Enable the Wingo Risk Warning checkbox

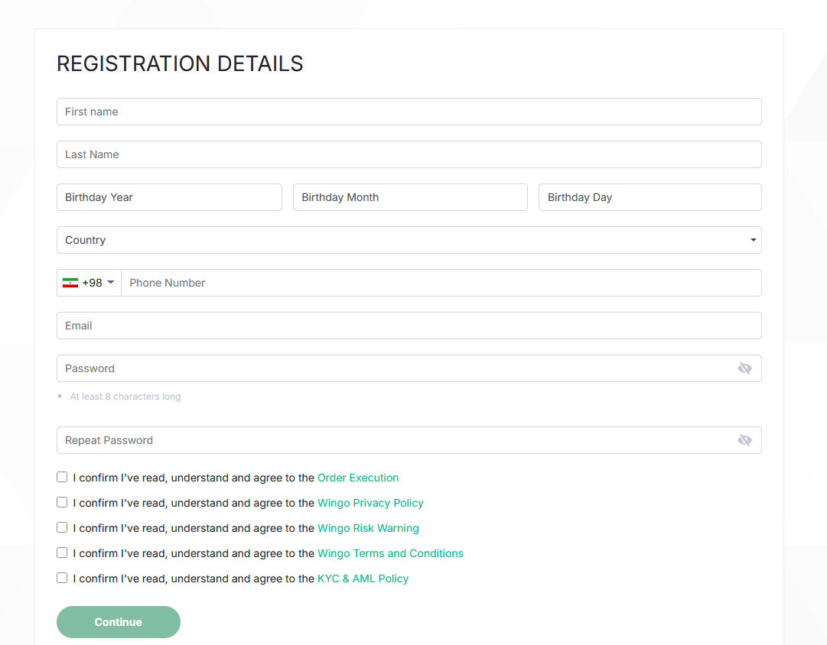(62, 527)
